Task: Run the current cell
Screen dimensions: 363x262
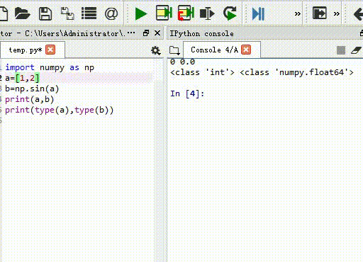Action: point(164,13)
